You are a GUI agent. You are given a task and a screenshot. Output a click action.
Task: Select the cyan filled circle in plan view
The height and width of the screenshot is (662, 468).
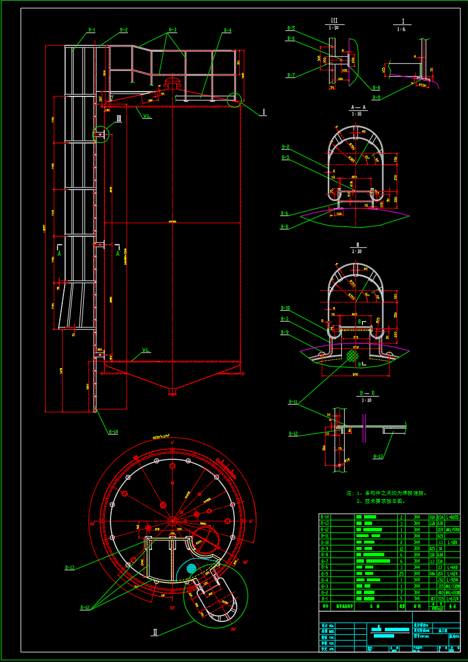(x=191, y=569)
